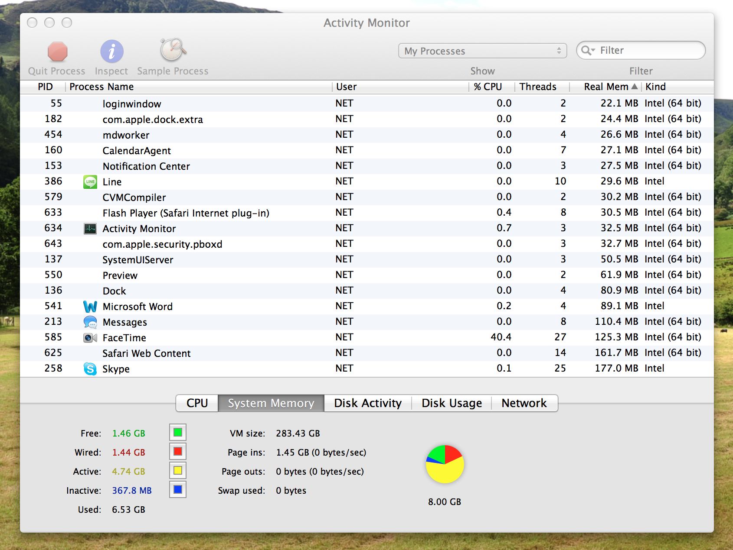Select the Flash Player Safari plug-in row
Image resolution: width=733 pixels, height=550 pixels.
pyautogui.click(x=367, y=213)
